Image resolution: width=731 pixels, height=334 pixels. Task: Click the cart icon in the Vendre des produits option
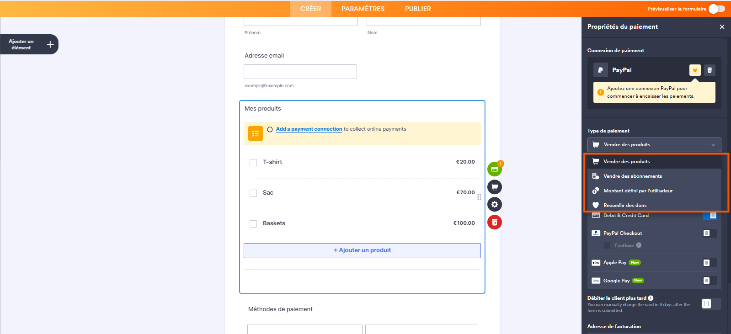pos(596,161)
